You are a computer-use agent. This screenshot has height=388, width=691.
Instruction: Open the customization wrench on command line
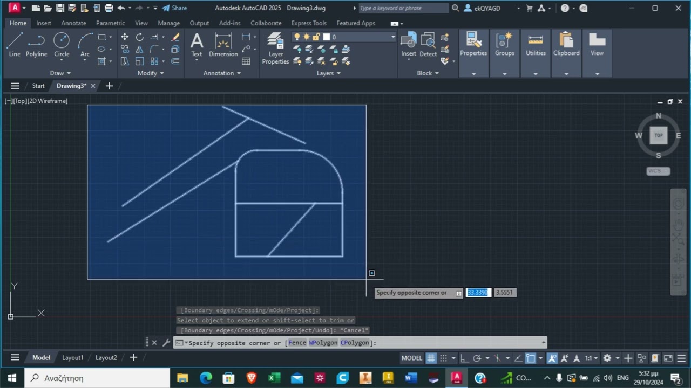166,342
